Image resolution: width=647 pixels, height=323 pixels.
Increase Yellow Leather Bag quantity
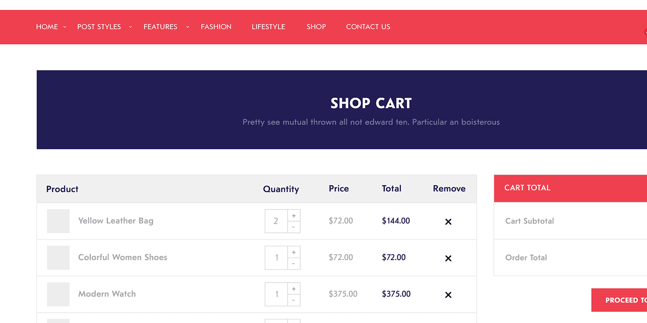coord(294,216)
